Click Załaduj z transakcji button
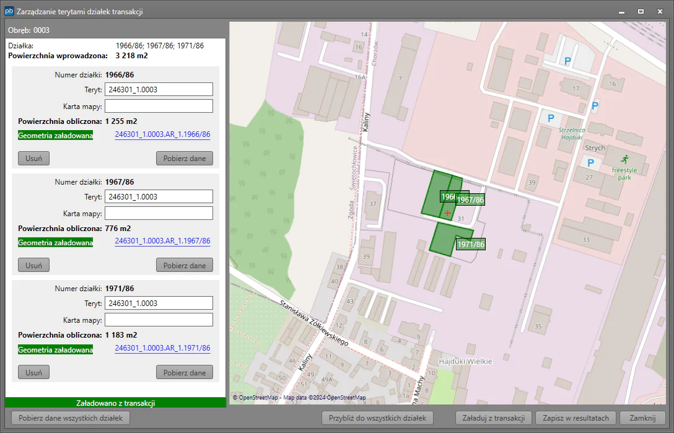 [x=493, y=418]
